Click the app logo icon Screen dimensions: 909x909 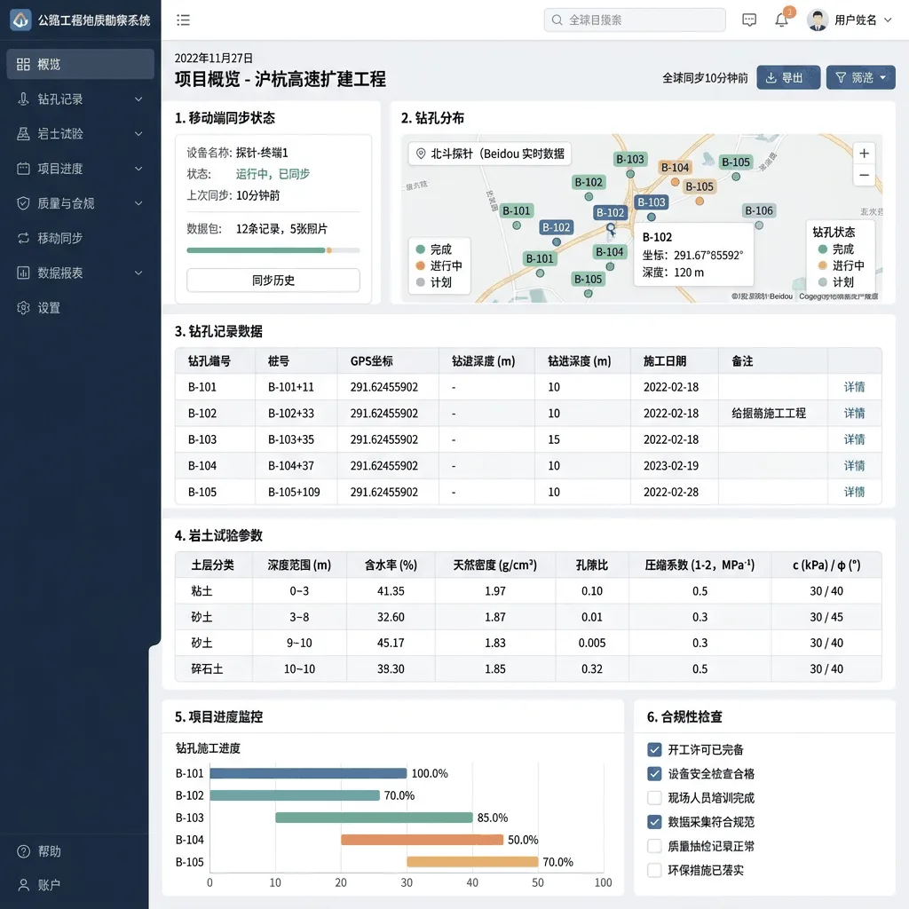21,20
